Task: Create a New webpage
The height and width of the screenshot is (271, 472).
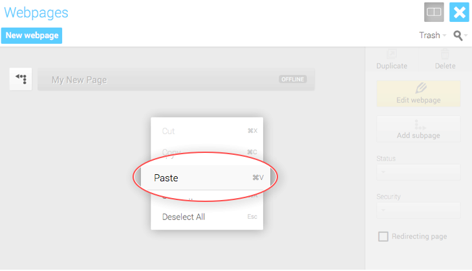Action: [32, 35]
